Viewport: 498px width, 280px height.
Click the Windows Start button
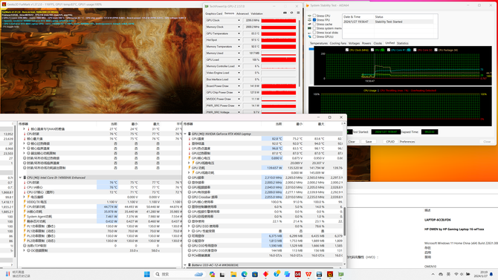point(146,274)
